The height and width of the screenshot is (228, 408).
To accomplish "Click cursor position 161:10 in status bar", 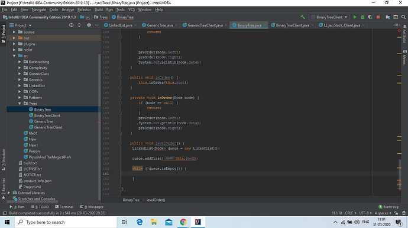I will coord(336,213).
